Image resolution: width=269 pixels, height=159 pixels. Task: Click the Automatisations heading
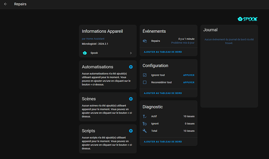(97, 67)
